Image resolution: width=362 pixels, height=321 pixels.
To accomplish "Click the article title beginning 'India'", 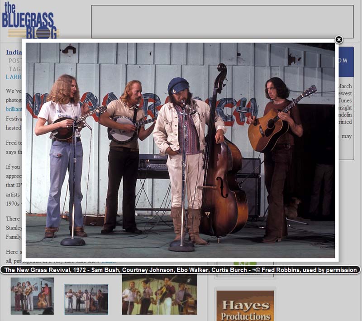I will click(x=14, y=53).
